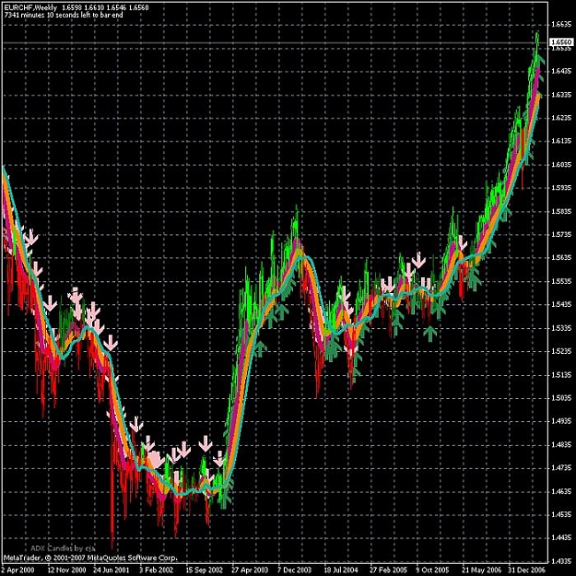Click the 1.5435 price axis label
Screen dimensions: 576x576
click(561, 304)
